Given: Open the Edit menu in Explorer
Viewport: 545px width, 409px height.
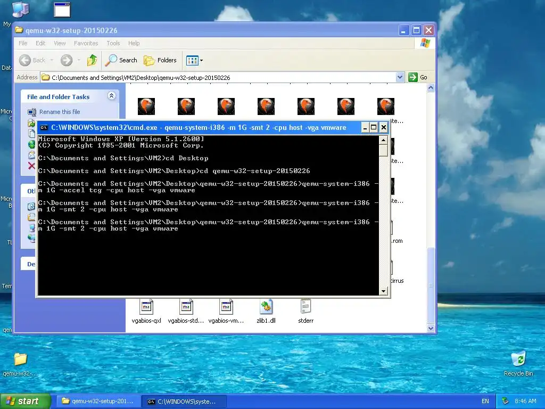Looking at the screenshot, I should [40, 43].
